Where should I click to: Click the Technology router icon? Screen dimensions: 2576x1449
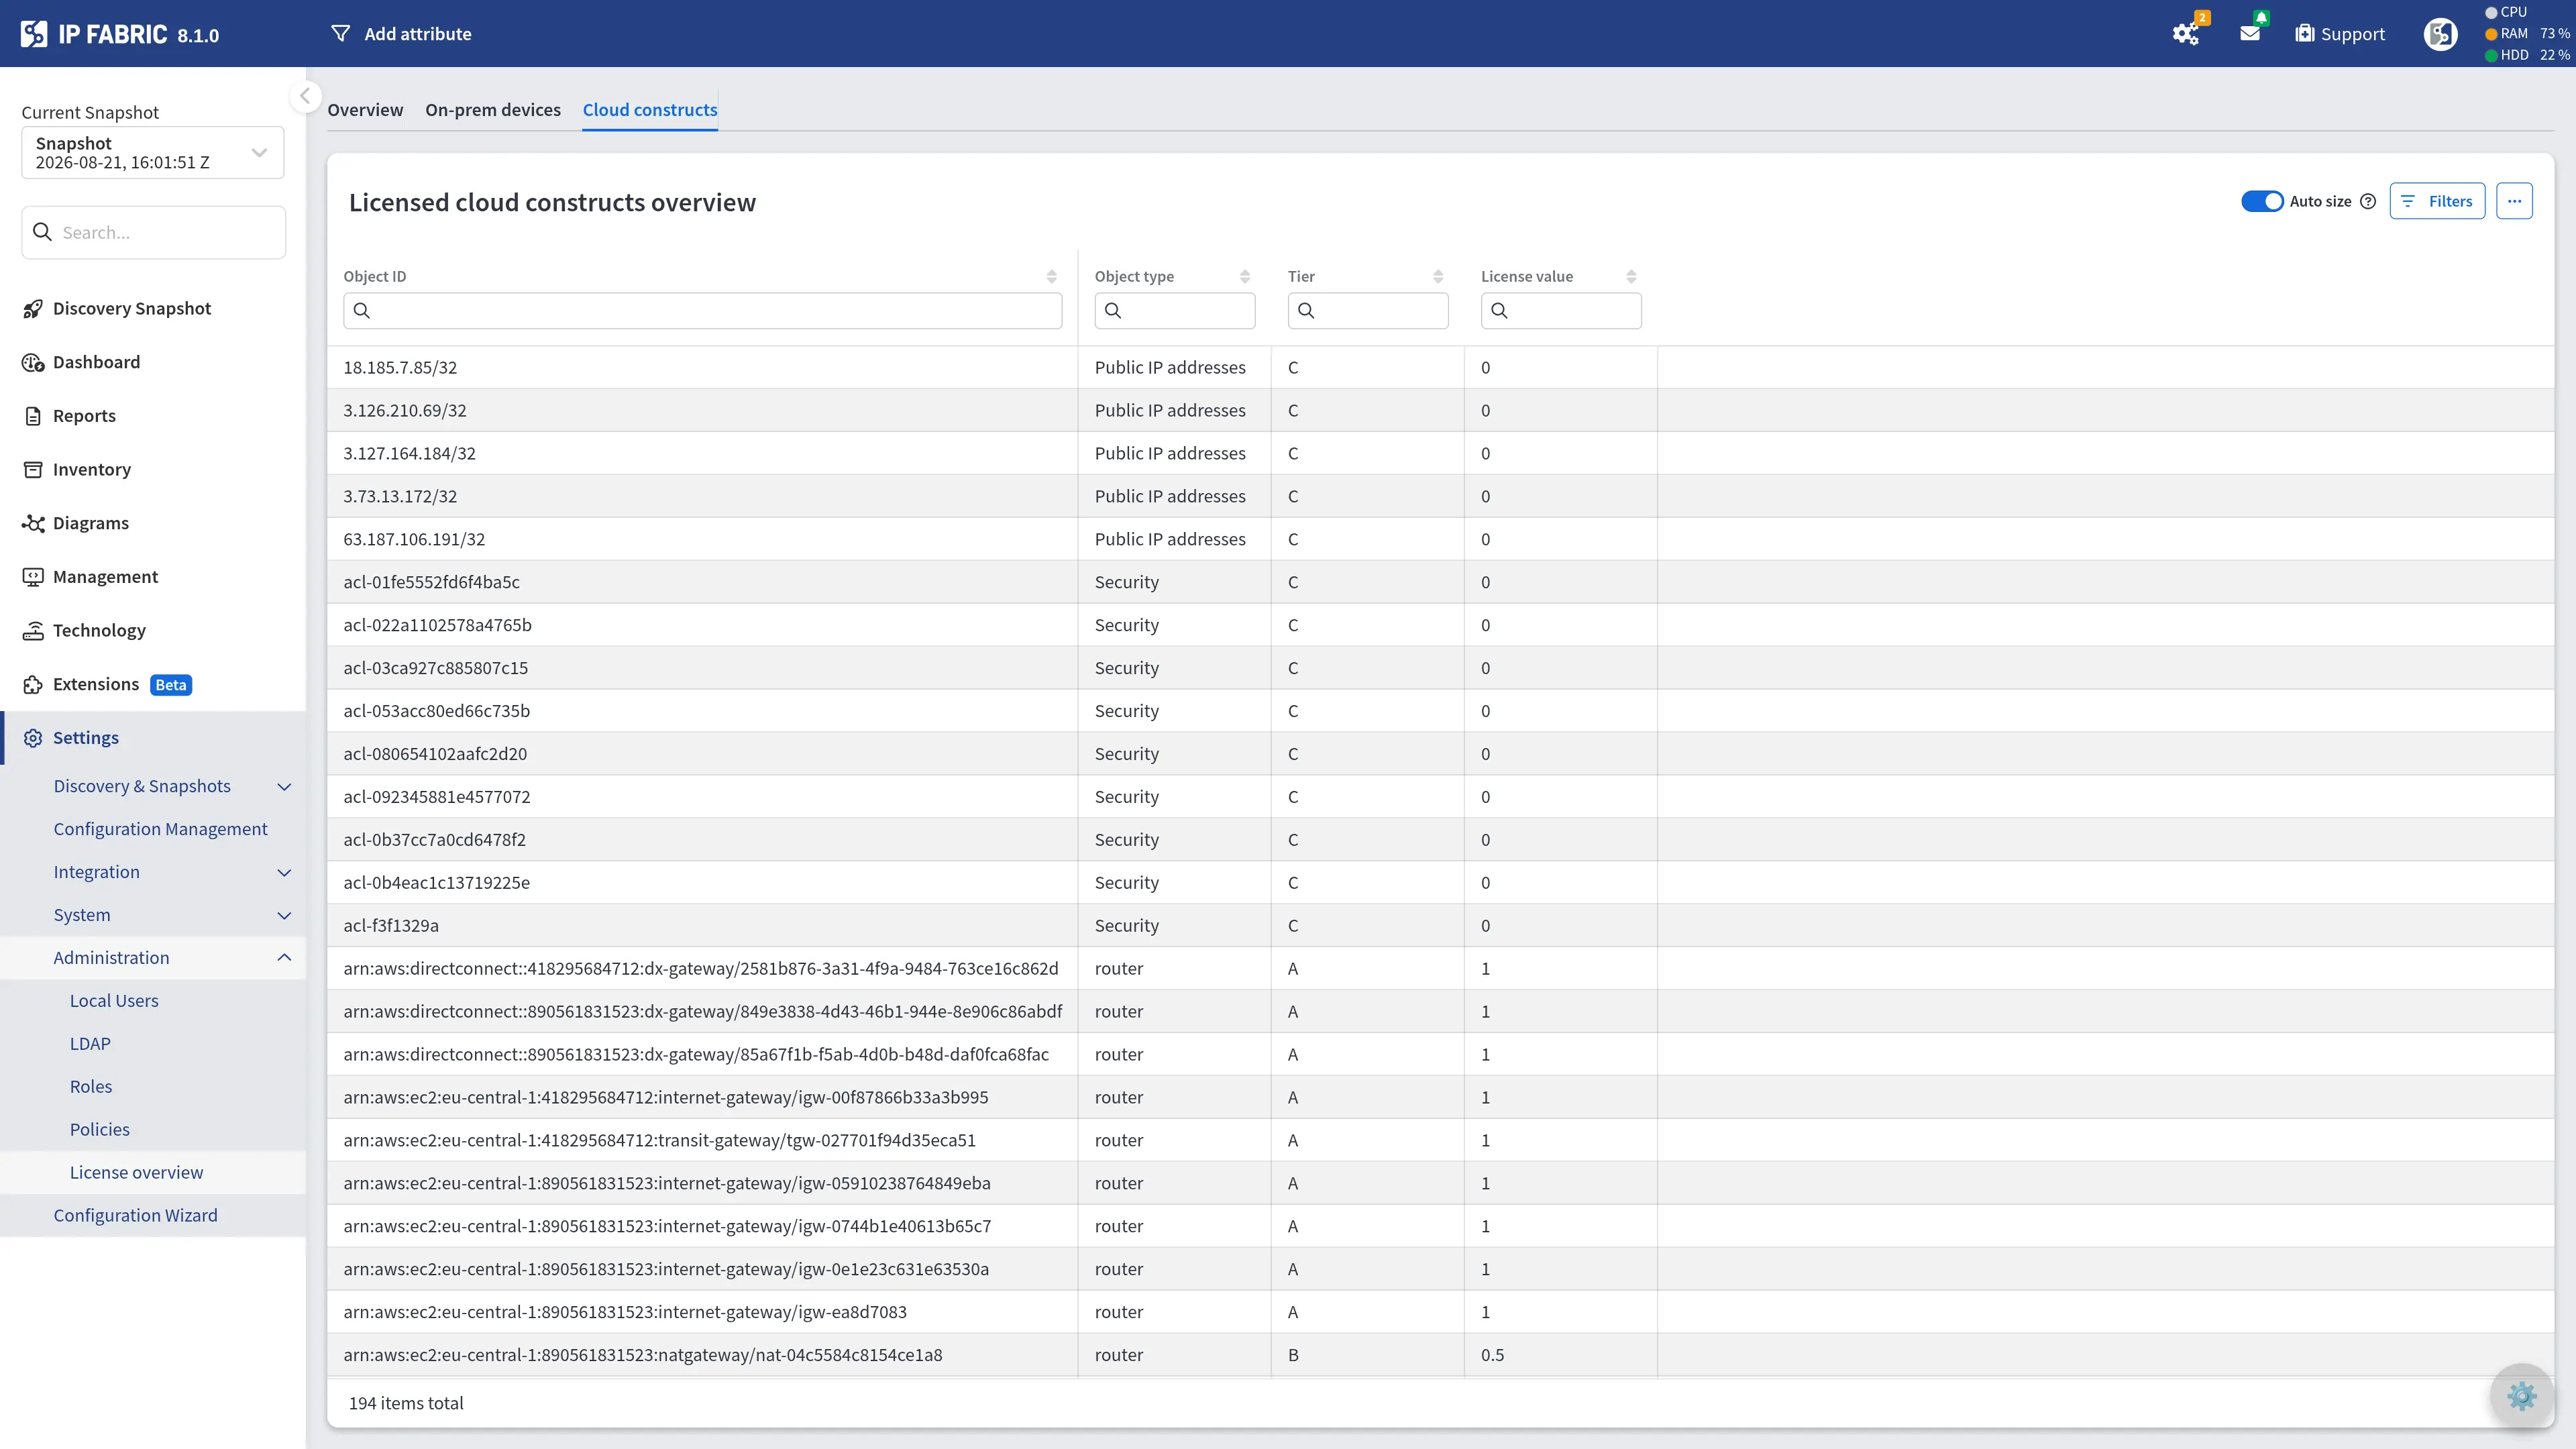click(x=33, y=631)
